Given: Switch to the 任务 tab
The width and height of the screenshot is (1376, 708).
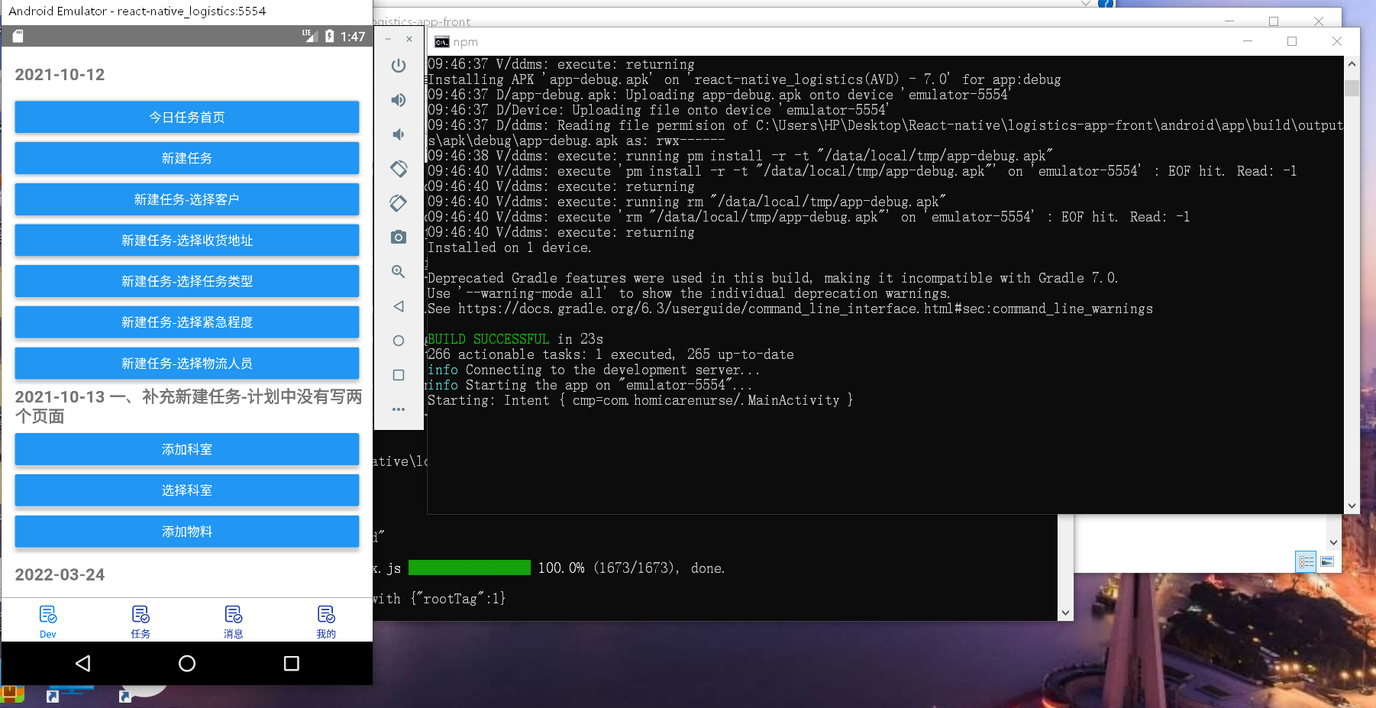Looking at the screenshot, I should (141, 620).
